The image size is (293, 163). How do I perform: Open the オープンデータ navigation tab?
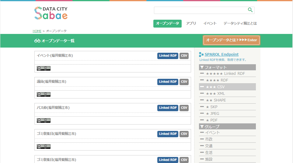click(x=167, y=23)
